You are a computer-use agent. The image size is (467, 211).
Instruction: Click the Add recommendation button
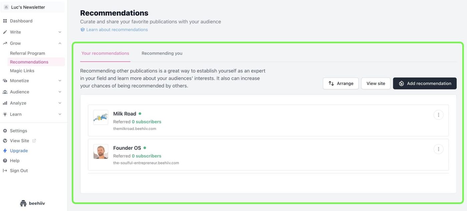[425, 84]
